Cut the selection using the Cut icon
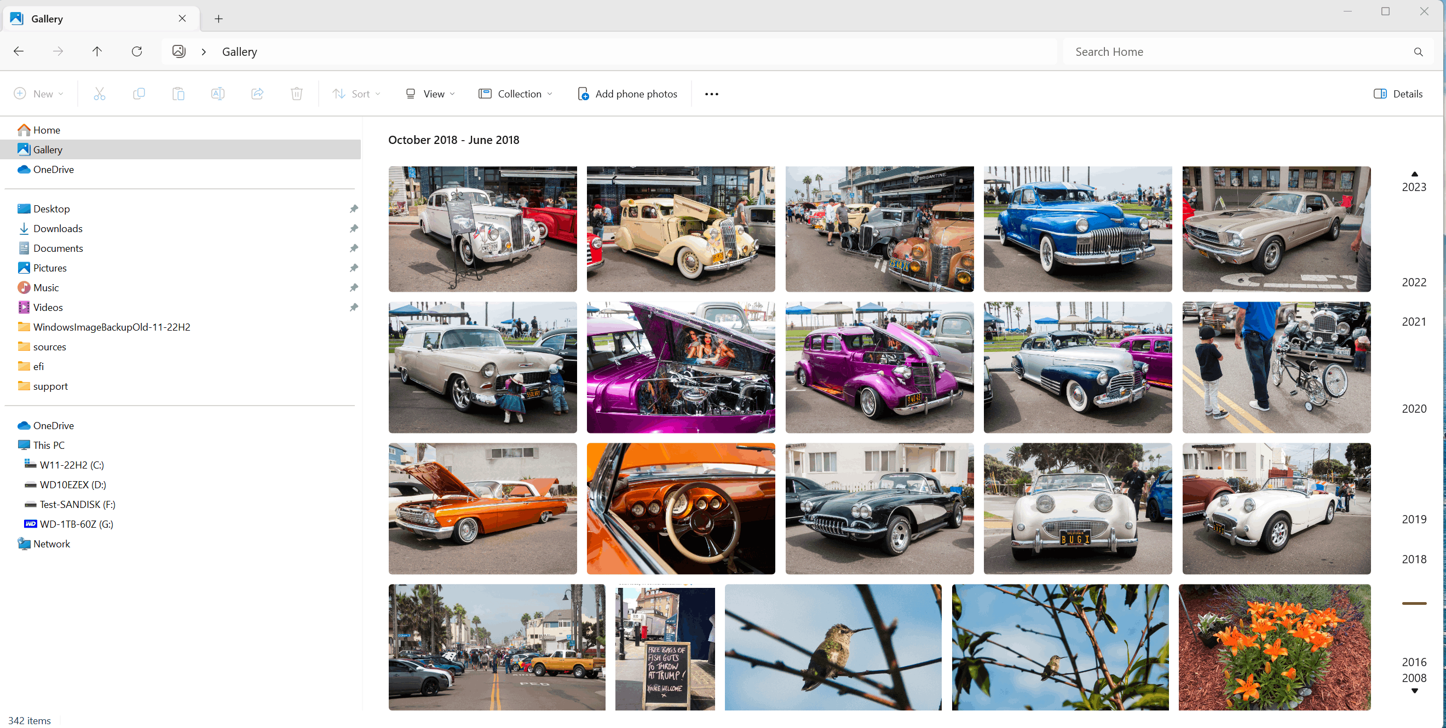Viewport: 1446px width, 728px height. pyautogui.click(x=100, y=94)
